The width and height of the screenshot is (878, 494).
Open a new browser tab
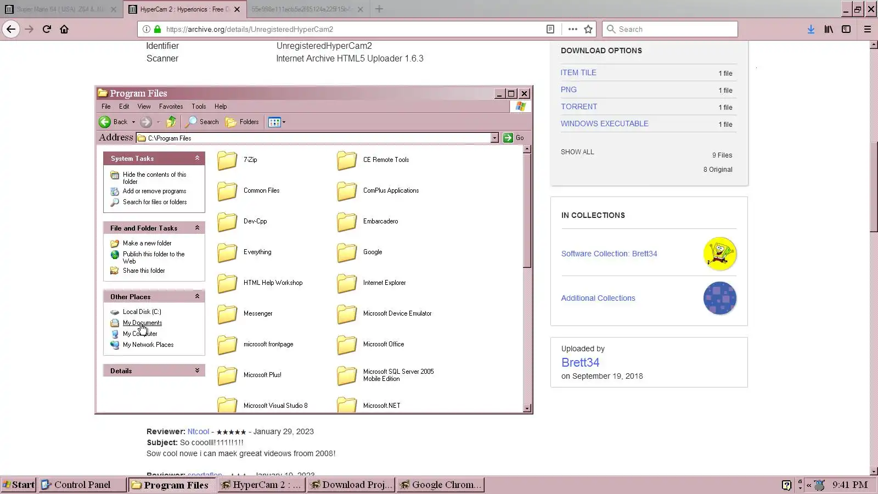(x=379, y=9)
